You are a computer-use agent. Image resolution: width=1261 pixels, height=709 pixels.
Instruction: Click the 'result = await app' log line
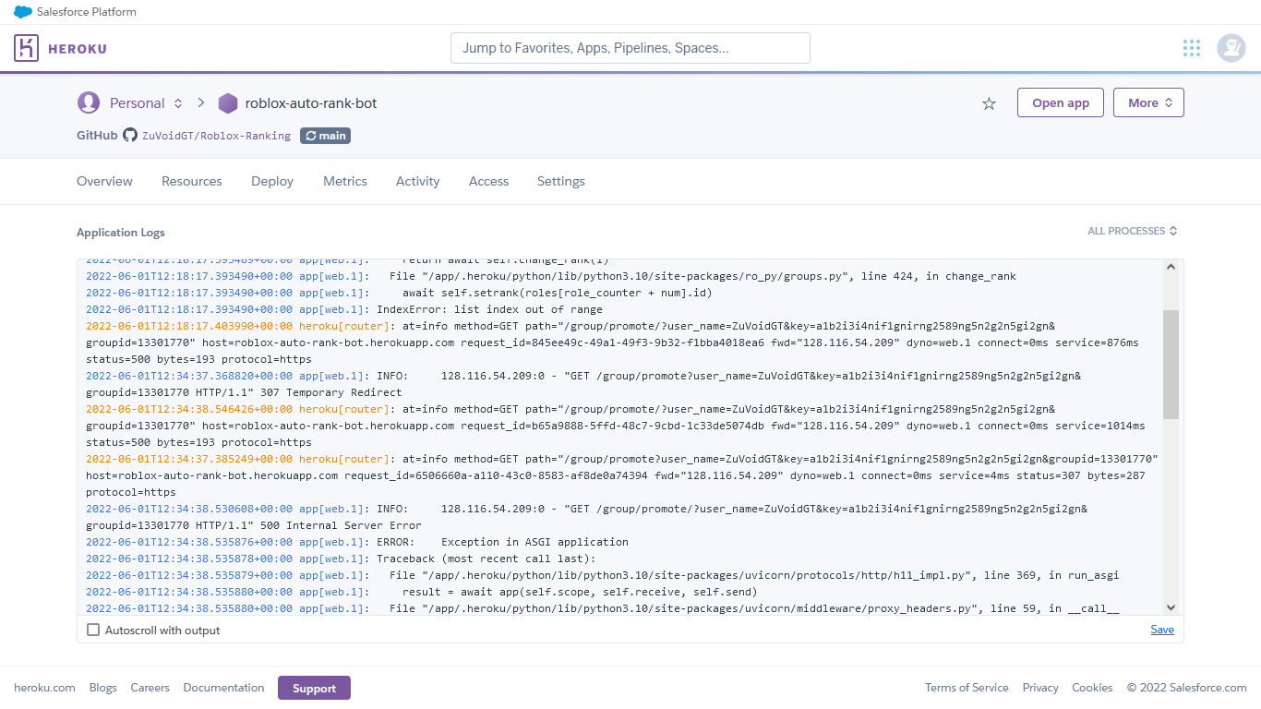tap(580, 592)
